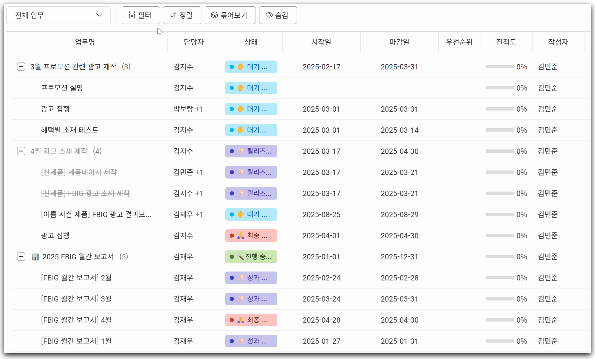Click blue status dot in 프로모션 설명 row
The image size is (595, 359).
232,88
